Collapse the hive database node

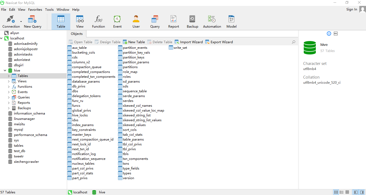tap(5, 71)
